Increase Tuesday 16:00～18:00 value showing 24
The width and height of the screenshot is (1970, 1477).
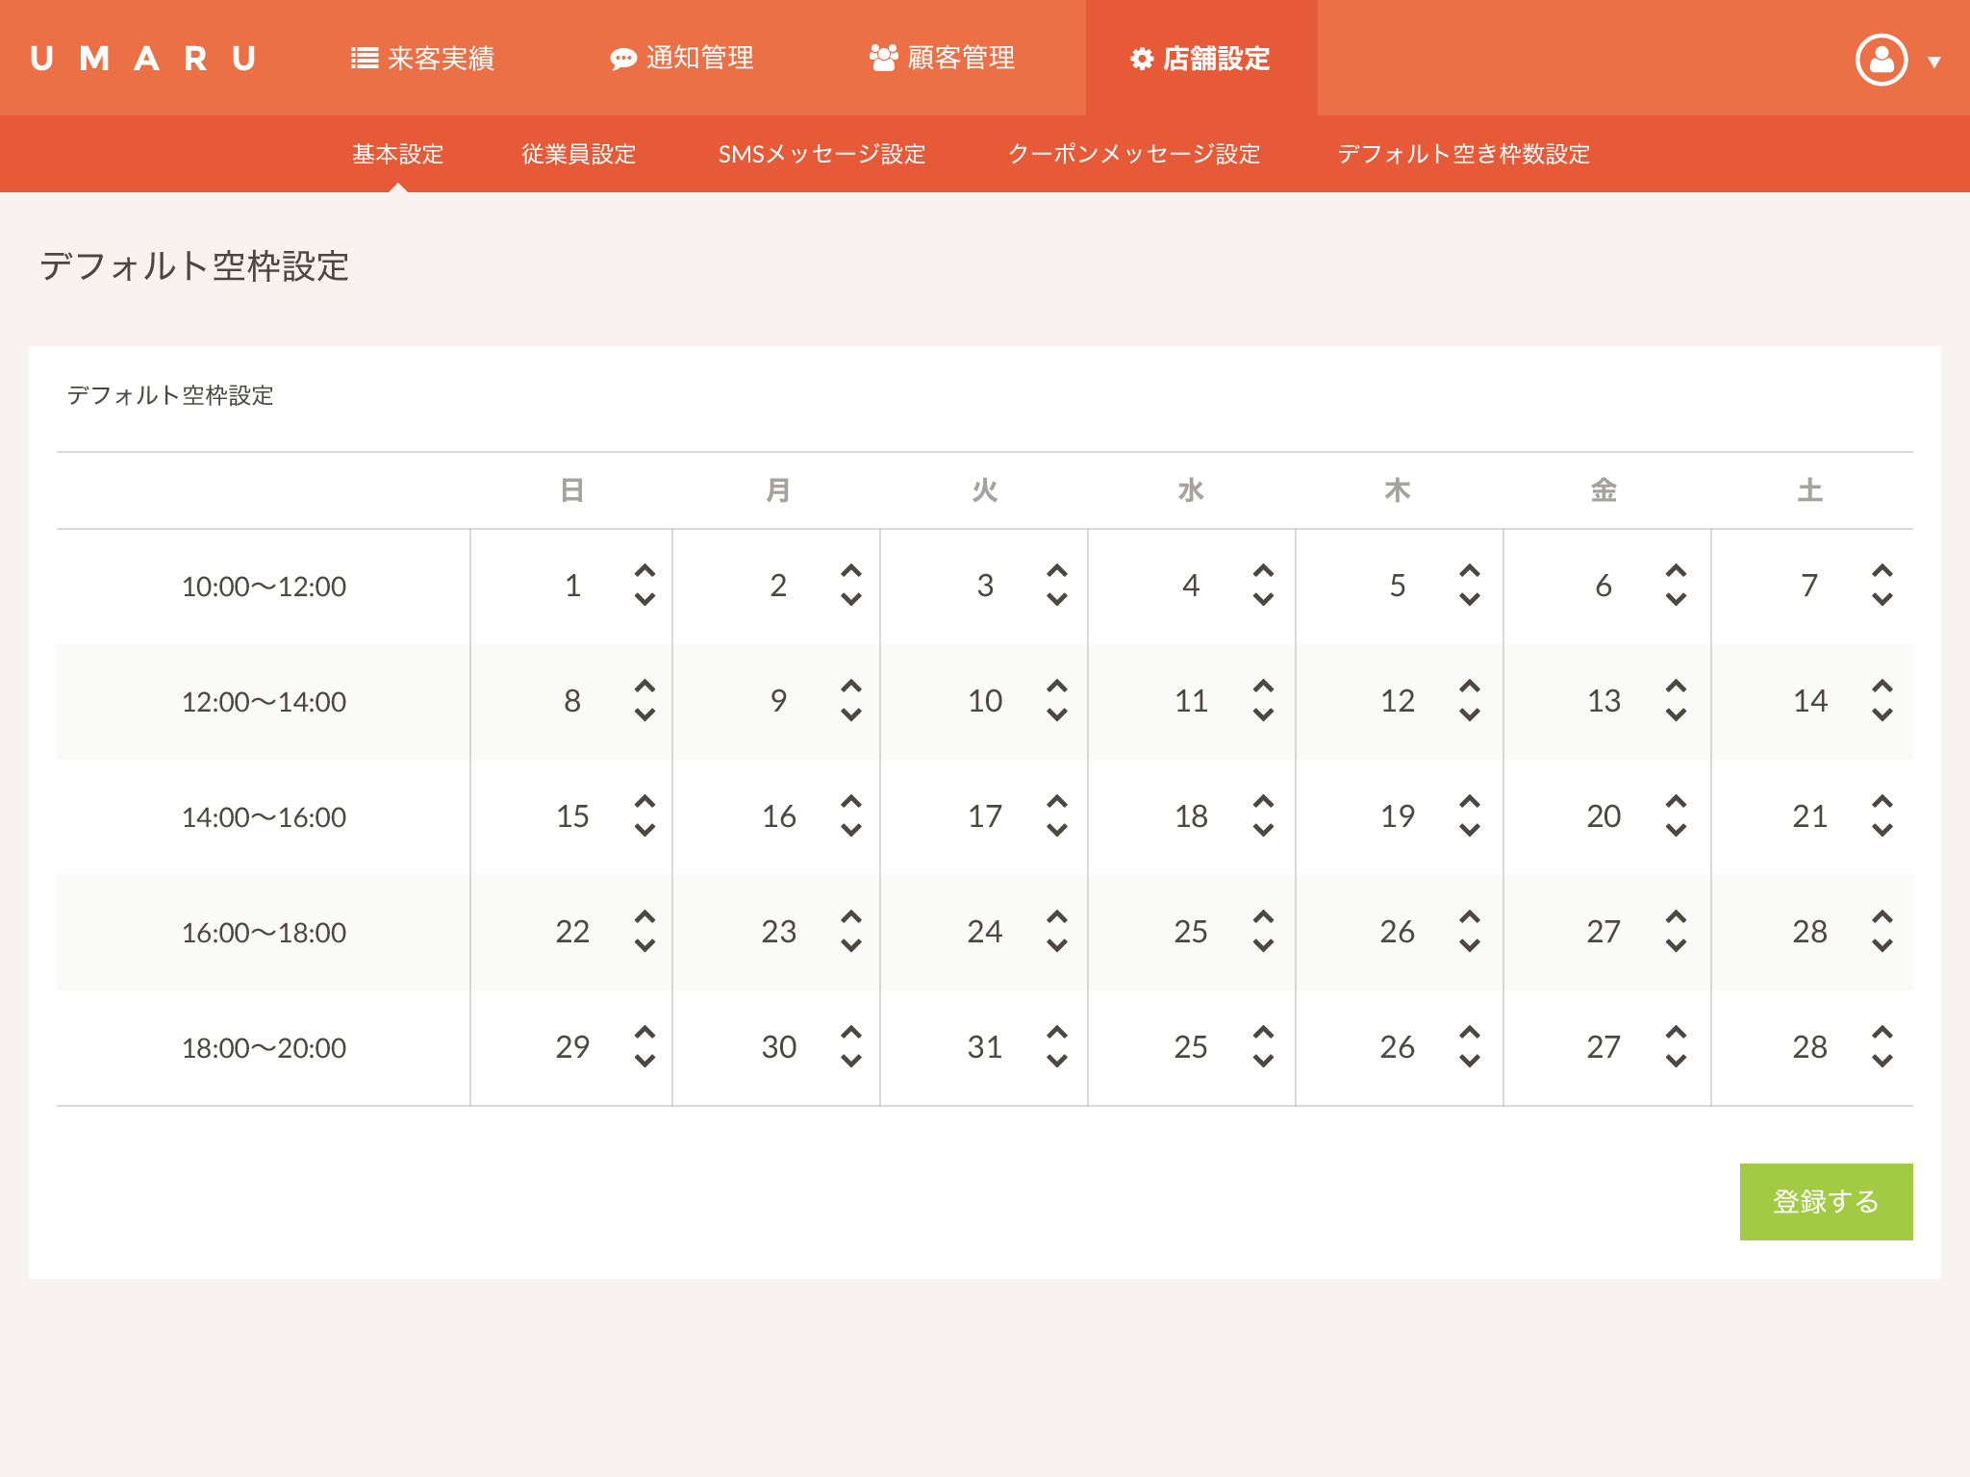[1057, 917]
